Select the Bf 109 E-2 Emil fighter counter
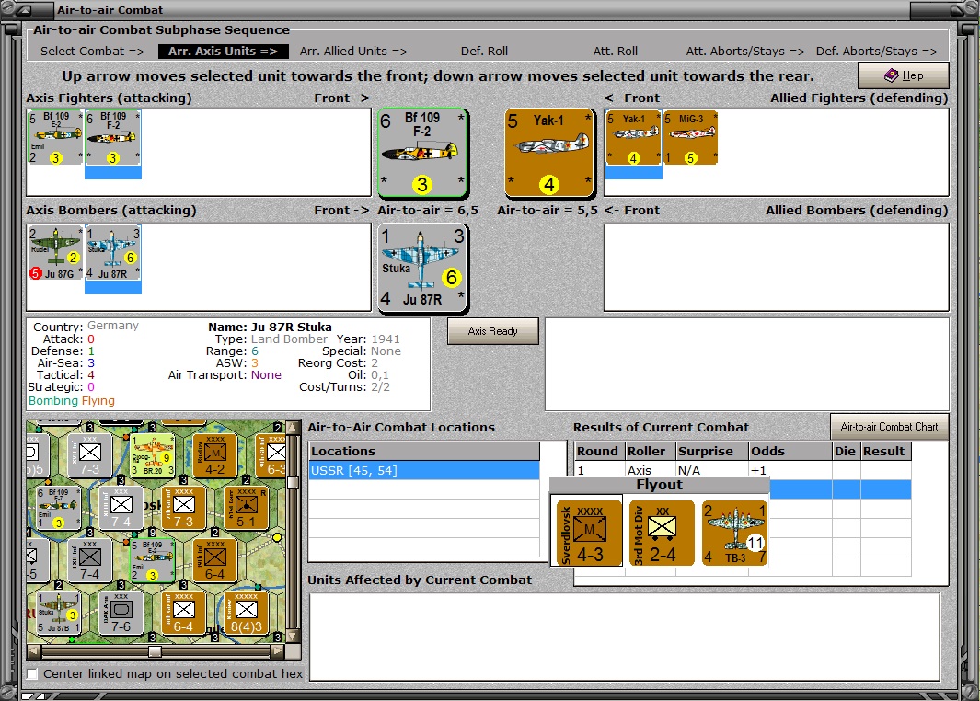 point(55,137)
